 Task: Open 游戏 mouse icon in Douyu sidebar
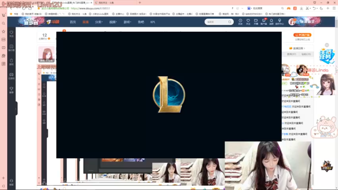pyautogui.click(x=11, y=62)
